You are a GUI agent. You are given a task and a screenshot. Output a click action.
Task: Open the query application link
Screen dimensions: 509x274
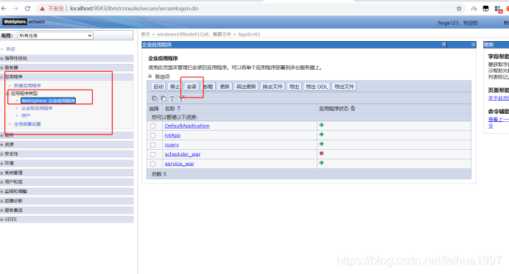click(172, 145)
